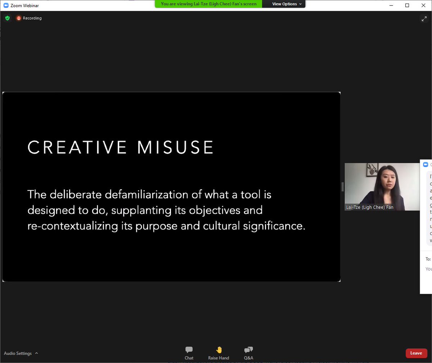
Task: Maximize the Zoom Webinar window
Action: pyautogui.click(x=407, y=5)
